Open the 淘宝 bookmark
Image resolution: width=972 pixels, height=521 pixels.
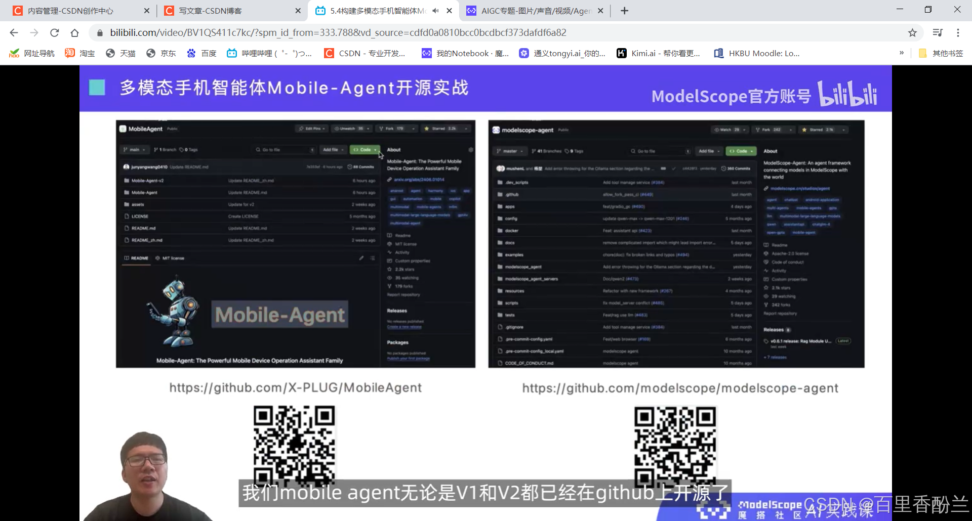80,53
